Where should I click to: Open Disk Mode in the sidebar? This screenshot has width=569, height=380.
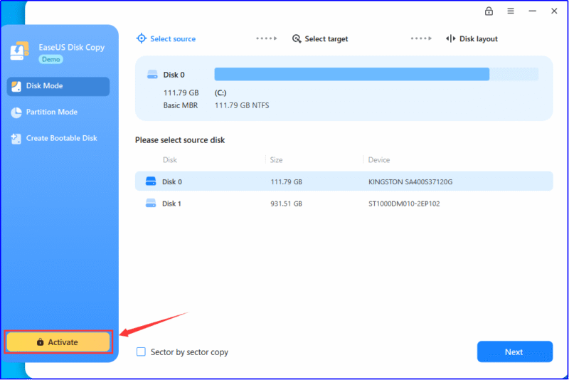(58, 86)
